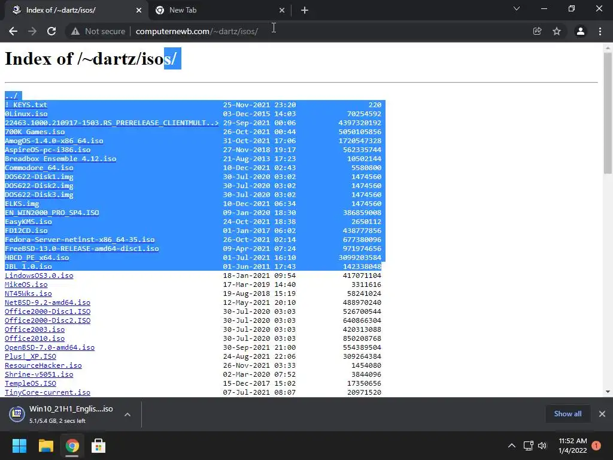Open the !_KEYS.txt link
Viewport: 613px width, 460px height.
pos(26,105)
